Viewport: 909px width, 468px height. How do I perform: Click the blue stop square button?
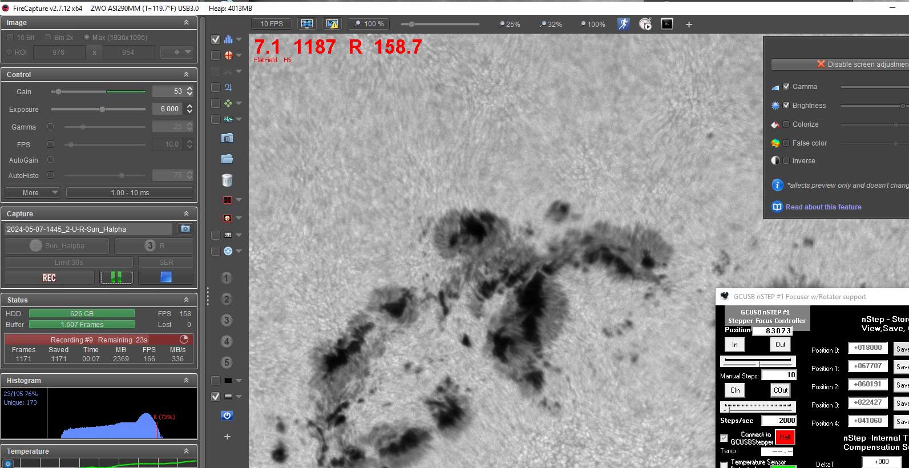(165, 277)
